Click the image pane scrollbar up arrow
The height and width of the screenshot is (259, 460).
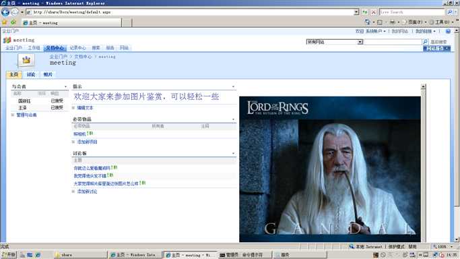click(423, 86)
